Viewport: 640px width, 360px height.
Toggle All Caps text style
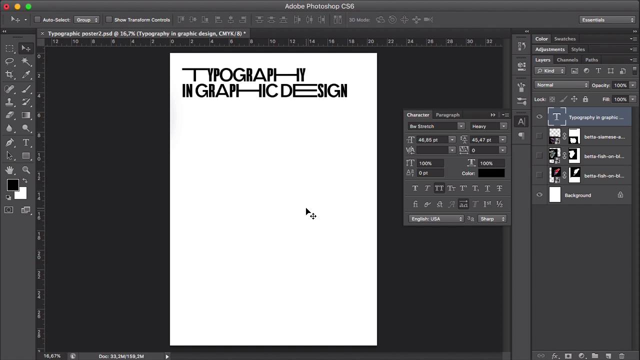click(x=439, y=188)
